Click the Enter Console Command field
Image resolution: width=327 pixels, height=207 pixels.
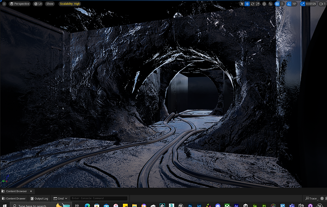pyautogui.click(x=99, y=199)
